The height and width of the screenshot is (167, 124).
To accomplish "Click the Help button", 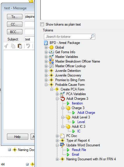I will click(x=17, y=137).
